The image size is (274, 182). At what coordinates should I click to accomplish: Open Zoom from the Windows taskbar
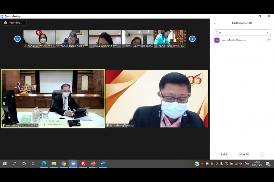[73, 164]
